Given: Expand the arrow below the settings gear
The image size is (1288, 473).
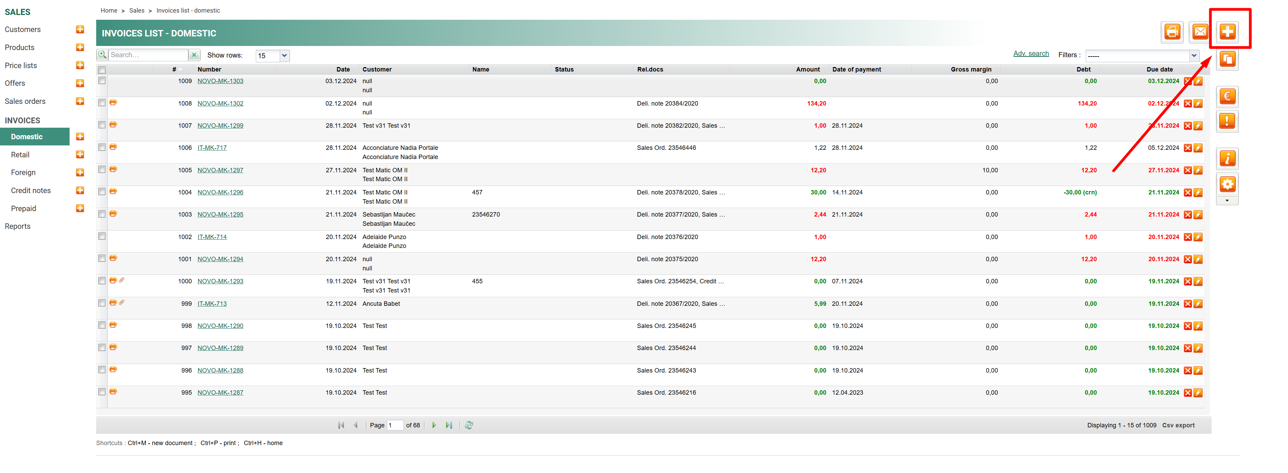Looking at the screenshot, I should click(x=1227, y=201).
